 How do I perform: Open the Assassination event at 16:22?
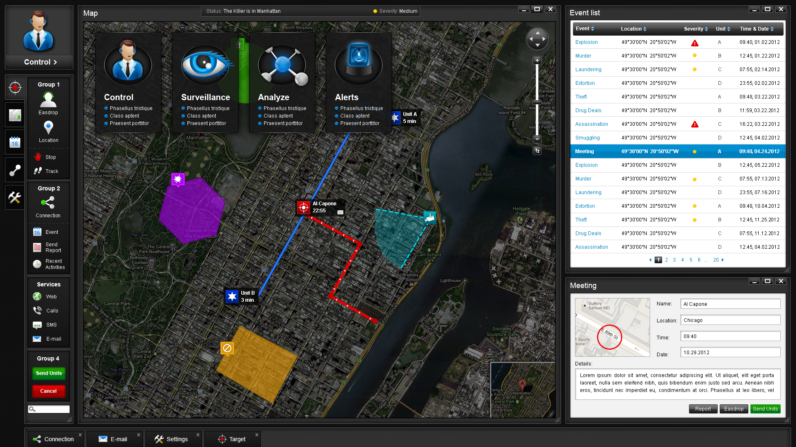(591, 124)
